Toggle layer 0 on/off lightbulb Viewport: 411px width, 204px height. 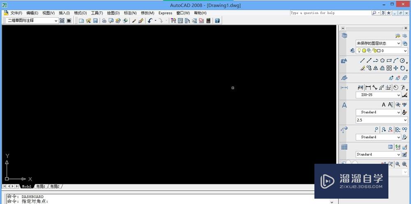[359, 51]
